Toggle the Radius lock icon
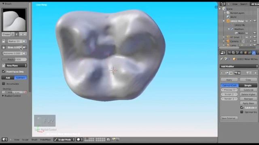 click(x=4, y=41)
